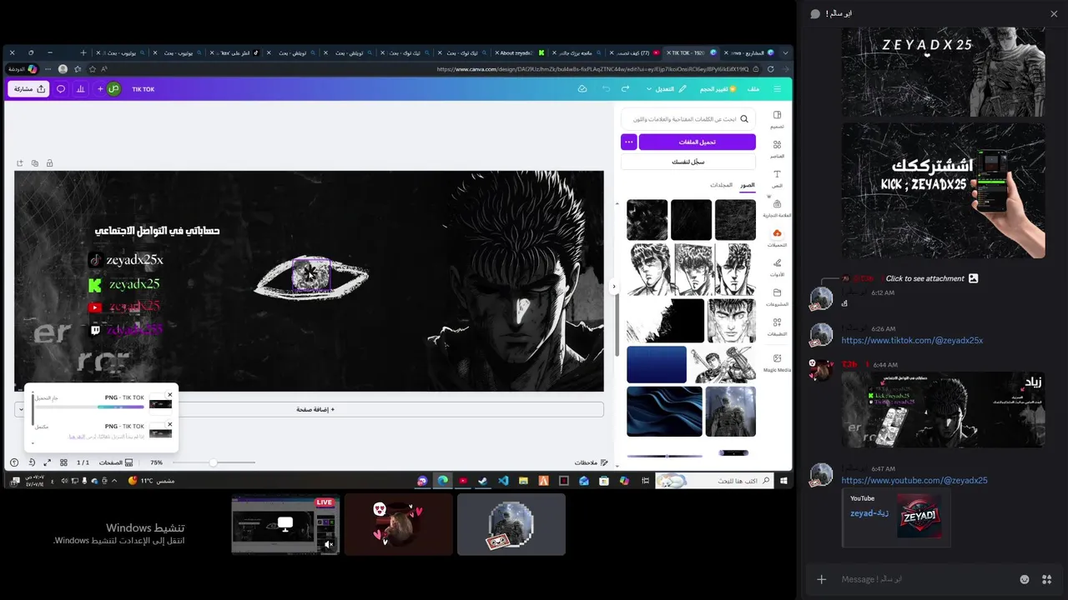Image resolution: width=1068 pixels, height=600 pixels.
Task: Open the Canva analytics bar-chart icon
Action: pos(81,88)
